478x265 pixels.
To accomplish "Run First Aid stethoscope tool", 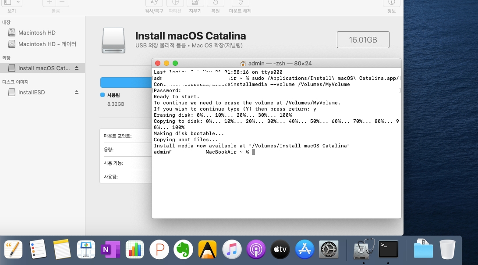I will pos(154,3).
